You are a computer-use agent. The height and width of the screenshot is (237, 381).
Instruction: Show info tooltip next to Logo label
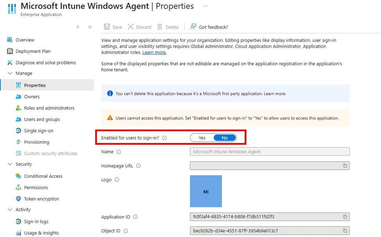coord(117,180)
